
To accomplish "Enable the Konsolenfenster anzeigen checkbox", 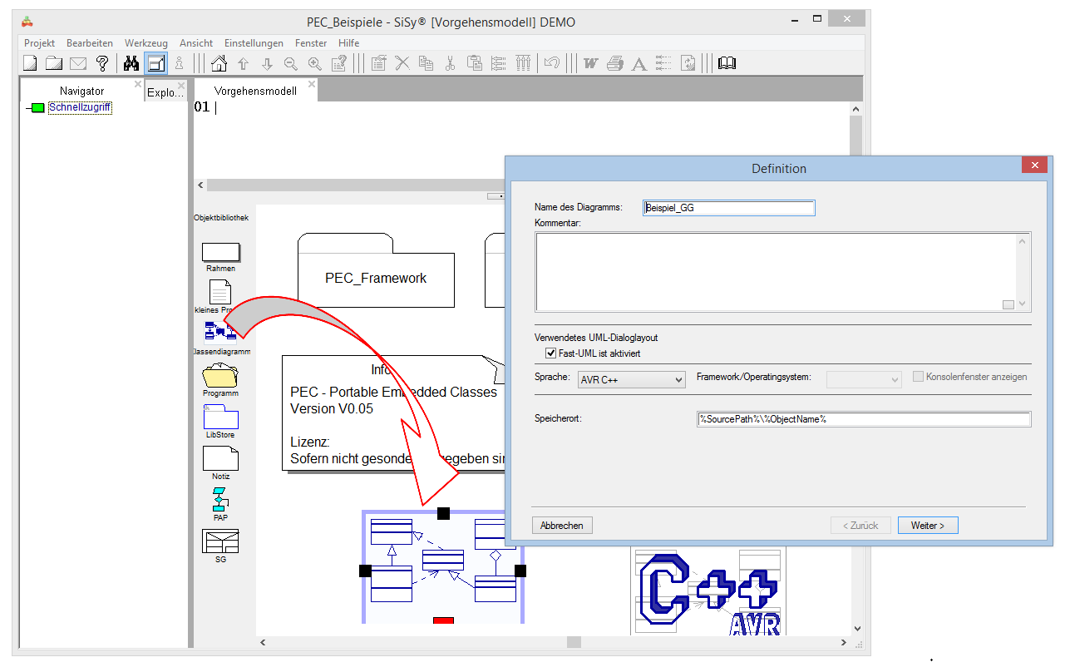I will click(919, 377).
